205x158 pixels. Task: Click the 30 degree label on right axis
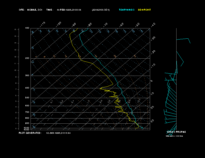tap(152, 120)
